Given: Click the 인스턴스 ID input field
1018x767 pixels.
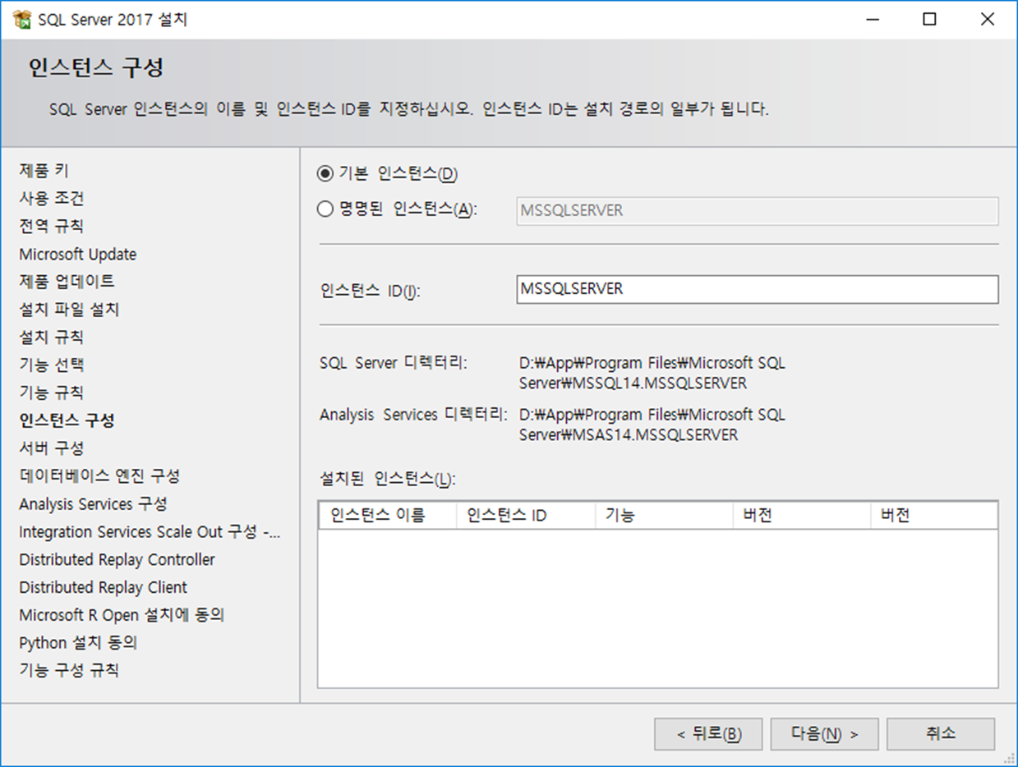Looking at the screenshot, I should pos(758,289).
